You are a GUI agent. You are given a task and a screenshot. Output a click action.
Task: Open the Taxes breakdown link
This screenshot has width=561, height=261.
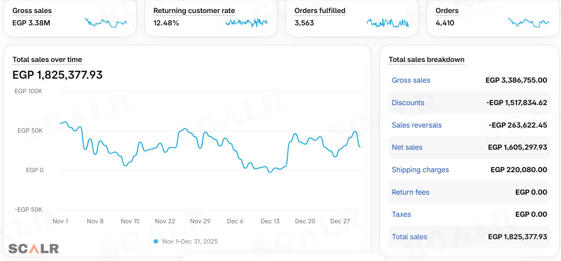(x=401, y=215)
